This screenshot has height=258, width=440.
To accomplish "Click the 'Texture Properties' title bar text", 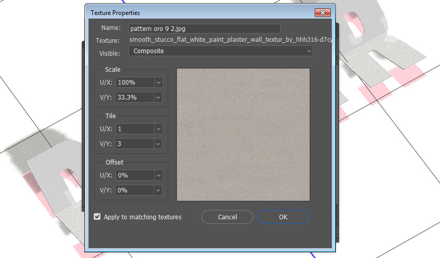I will pyautogui.click(x=115, y=13).
